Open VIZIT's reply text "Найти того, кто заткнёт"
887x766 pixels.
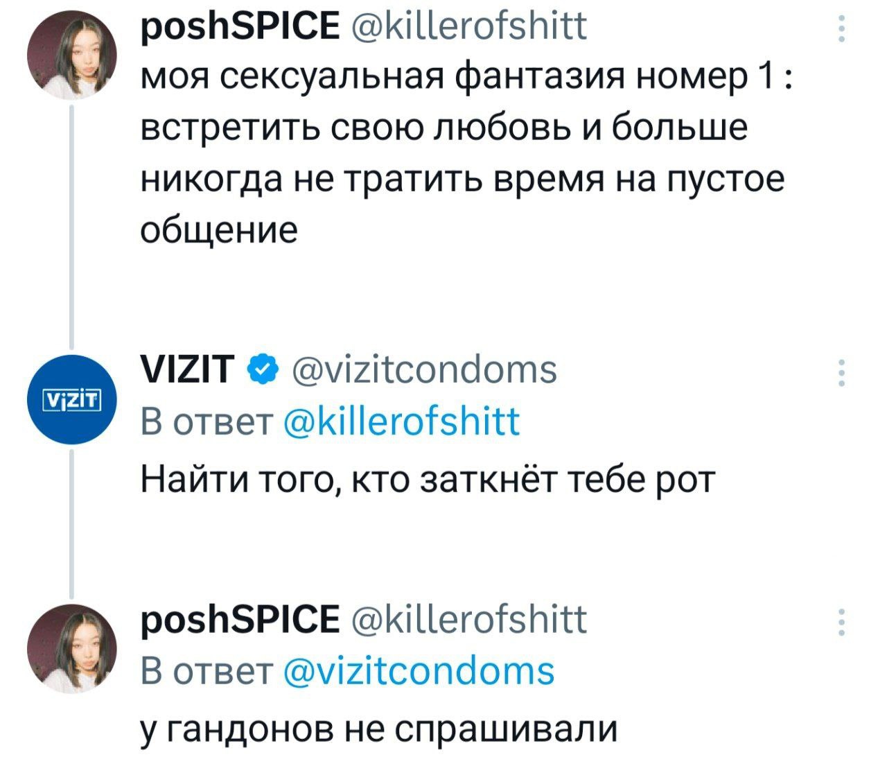[x=427, y=478]
